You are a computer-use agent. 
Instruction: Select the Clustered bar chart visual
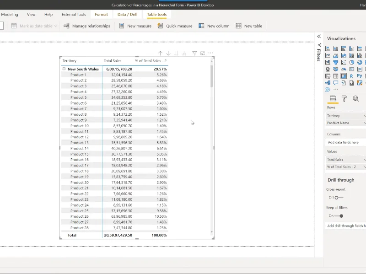click(x=344, y=49)
